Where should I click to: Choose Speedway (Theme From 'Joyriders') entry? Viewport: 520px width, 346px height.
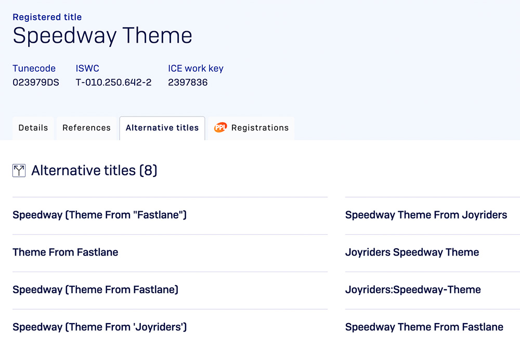coord(99,327)
